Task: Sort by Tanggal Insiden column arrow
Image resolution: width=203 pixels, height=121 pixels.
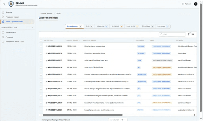Action: [x=80, y=40]
